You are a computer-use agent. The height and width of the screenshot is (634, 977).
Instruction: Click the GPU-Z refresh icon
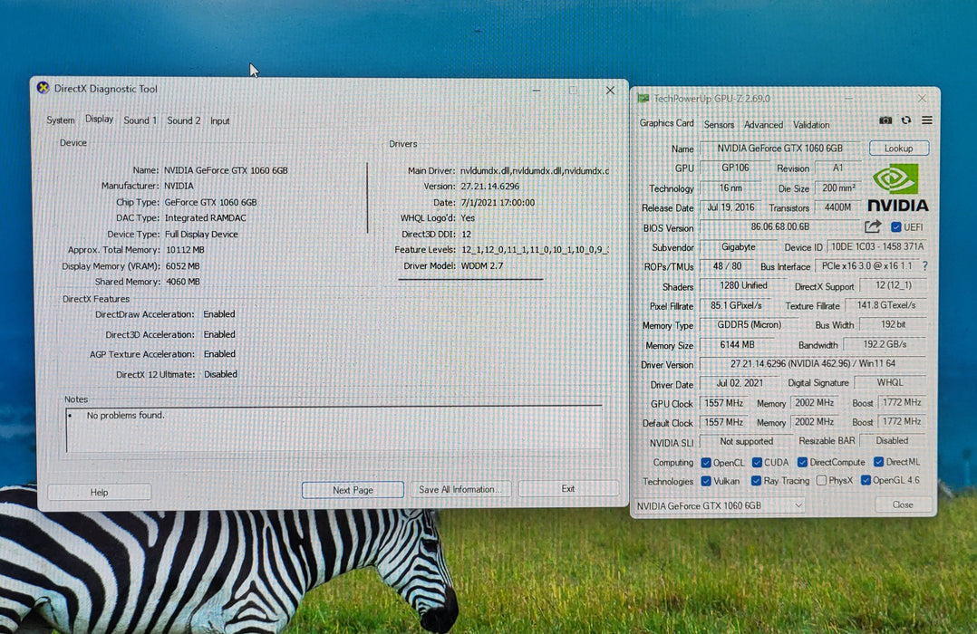pos(906,120)
